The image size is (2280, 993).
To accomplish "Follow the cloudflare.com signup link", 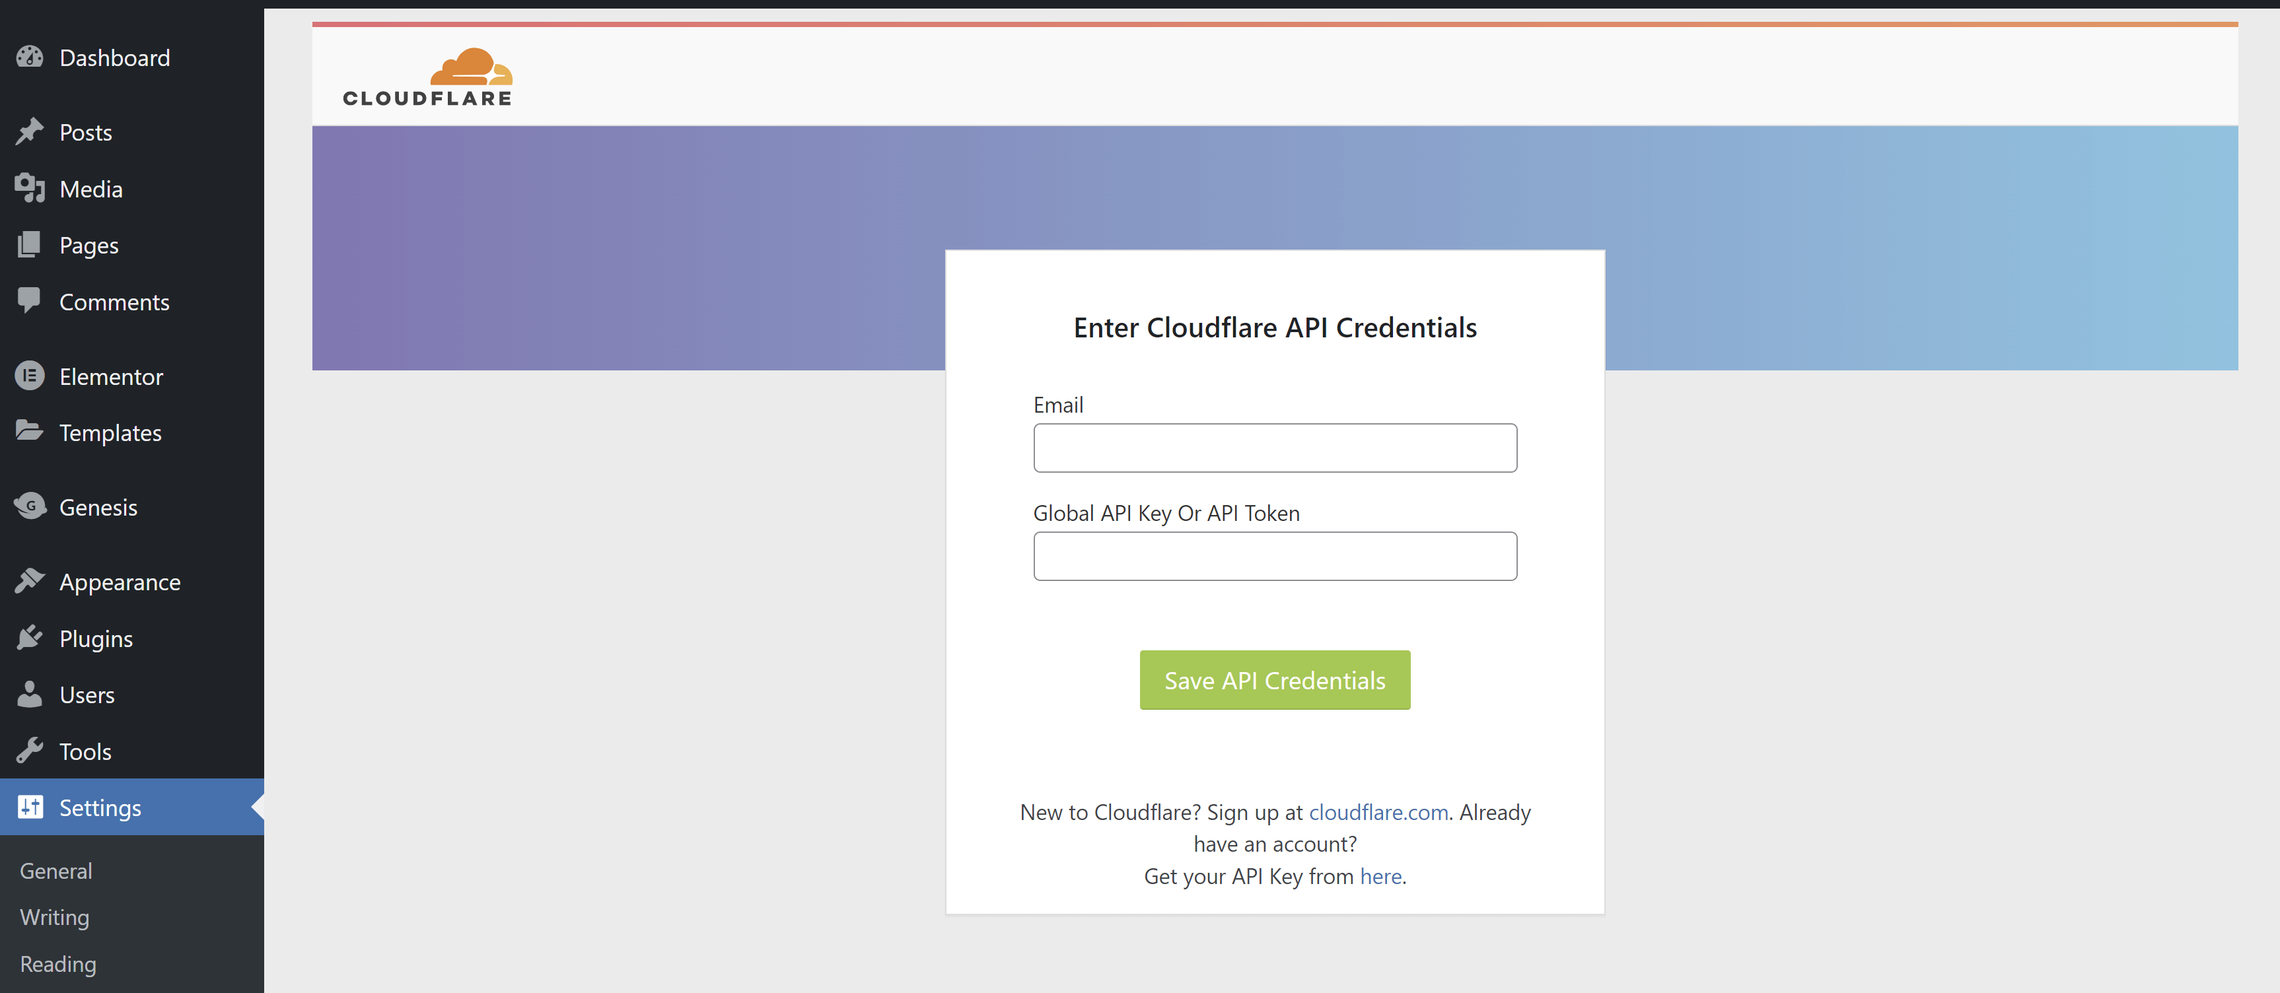I will point(1377,813).
